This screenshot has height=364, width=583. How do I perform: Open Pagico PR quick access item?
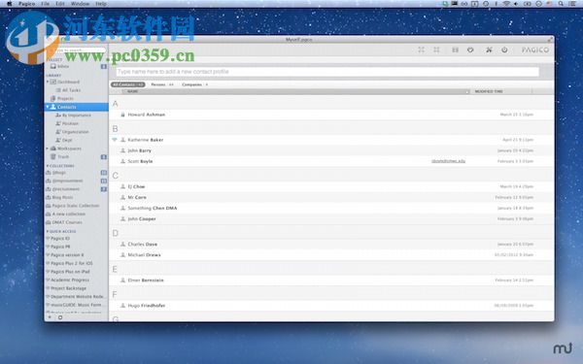click(x=60, y=247)
